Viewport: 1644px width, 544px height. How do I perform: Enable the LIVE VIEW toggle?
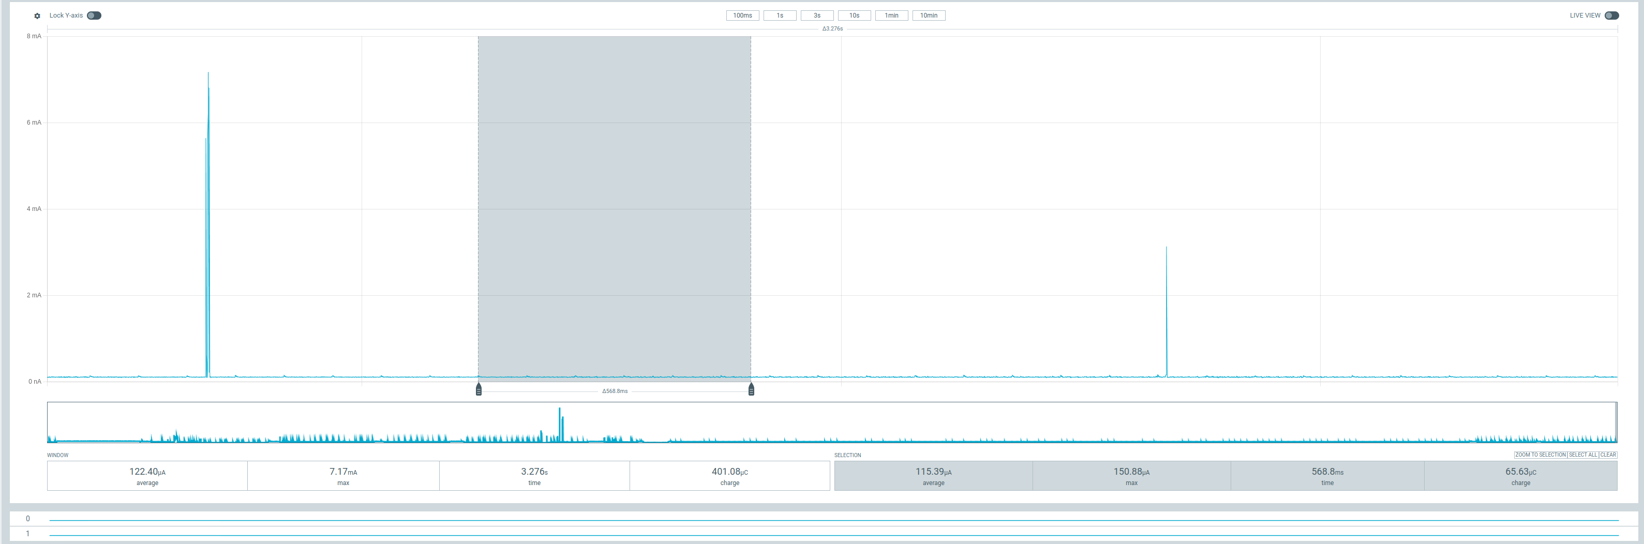pos(1611,16)
